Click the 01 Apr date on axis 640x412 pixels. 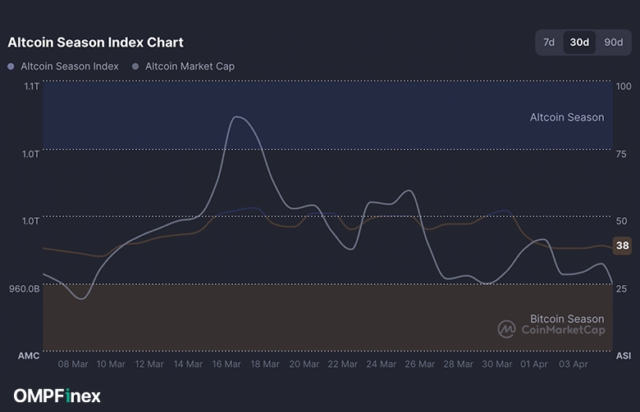534,364
